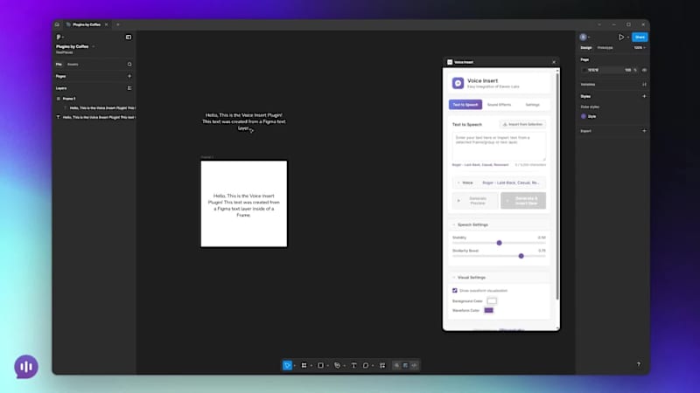Open the Variables settings icon
This screenshot has width=700, height=393.
(x=644, y=84)
